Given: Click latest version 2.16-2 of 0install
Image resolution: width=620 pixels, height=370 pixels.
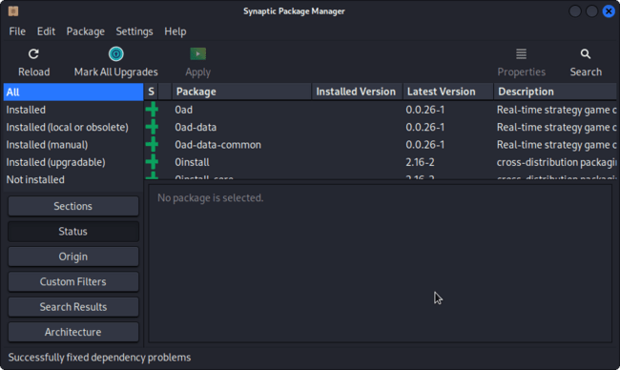Looking at the screenshot, I should (420, 162).
